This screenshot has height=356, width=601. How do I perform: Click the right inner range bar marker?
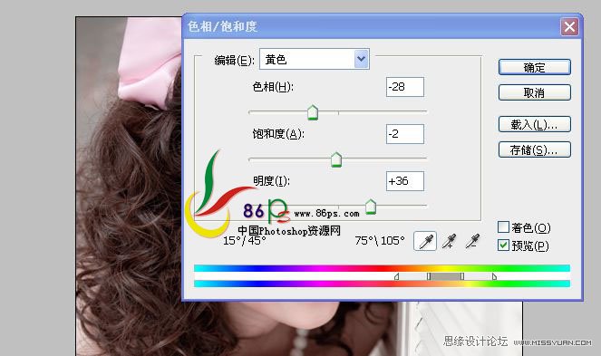point(462,276)
